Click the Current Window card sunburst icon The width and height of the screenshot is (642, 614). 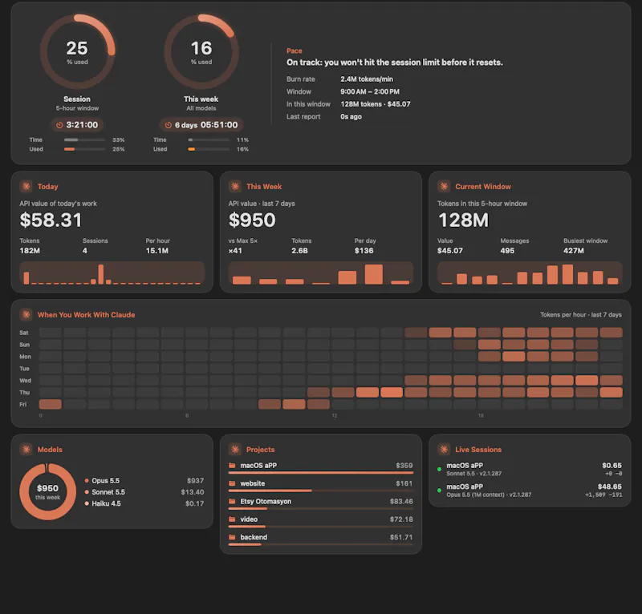444,187
